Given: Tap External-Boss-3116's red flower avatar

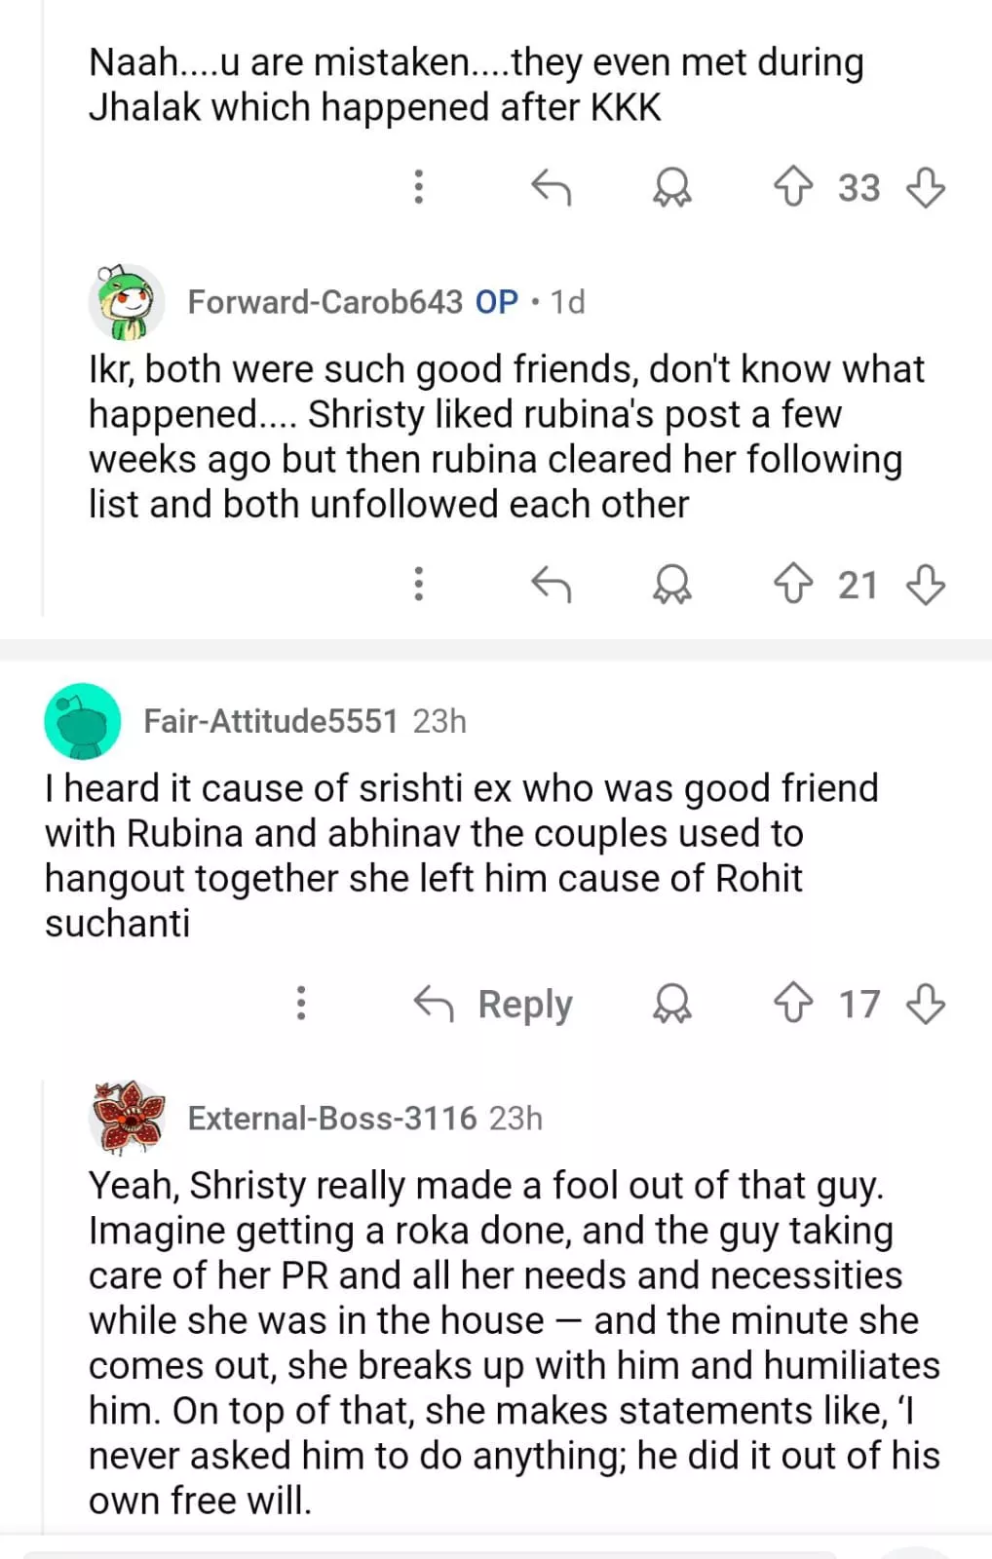Looking at the screenshot, I should click(127, 1117).
